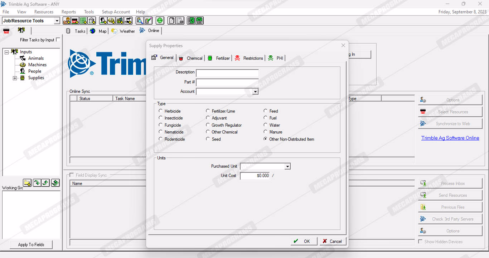Click the add machine tractor toolbar icon
489x258 pixels.
coord(112,21)
